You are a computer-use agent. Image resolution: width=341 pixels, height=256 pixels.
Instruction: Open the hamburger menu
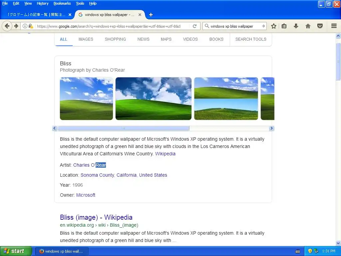(x=334, y=26)
